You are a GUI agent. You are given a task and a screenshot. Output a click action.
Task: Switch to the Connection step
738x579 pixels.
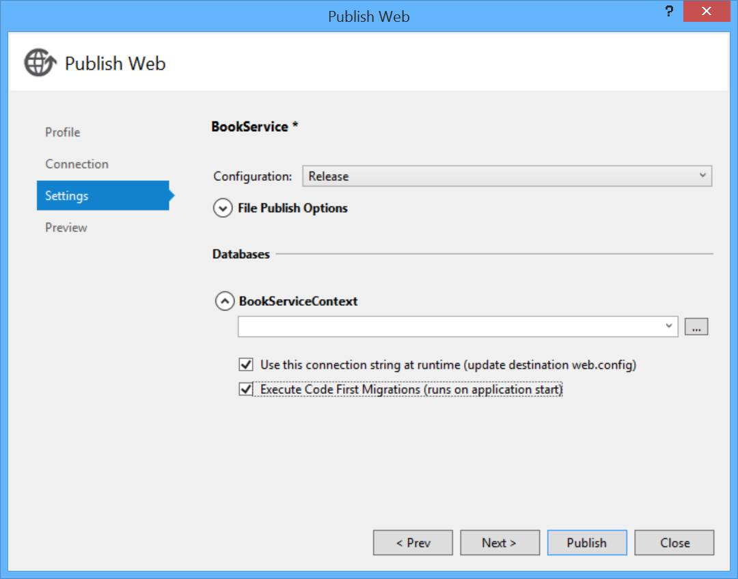tap(77, 163)
